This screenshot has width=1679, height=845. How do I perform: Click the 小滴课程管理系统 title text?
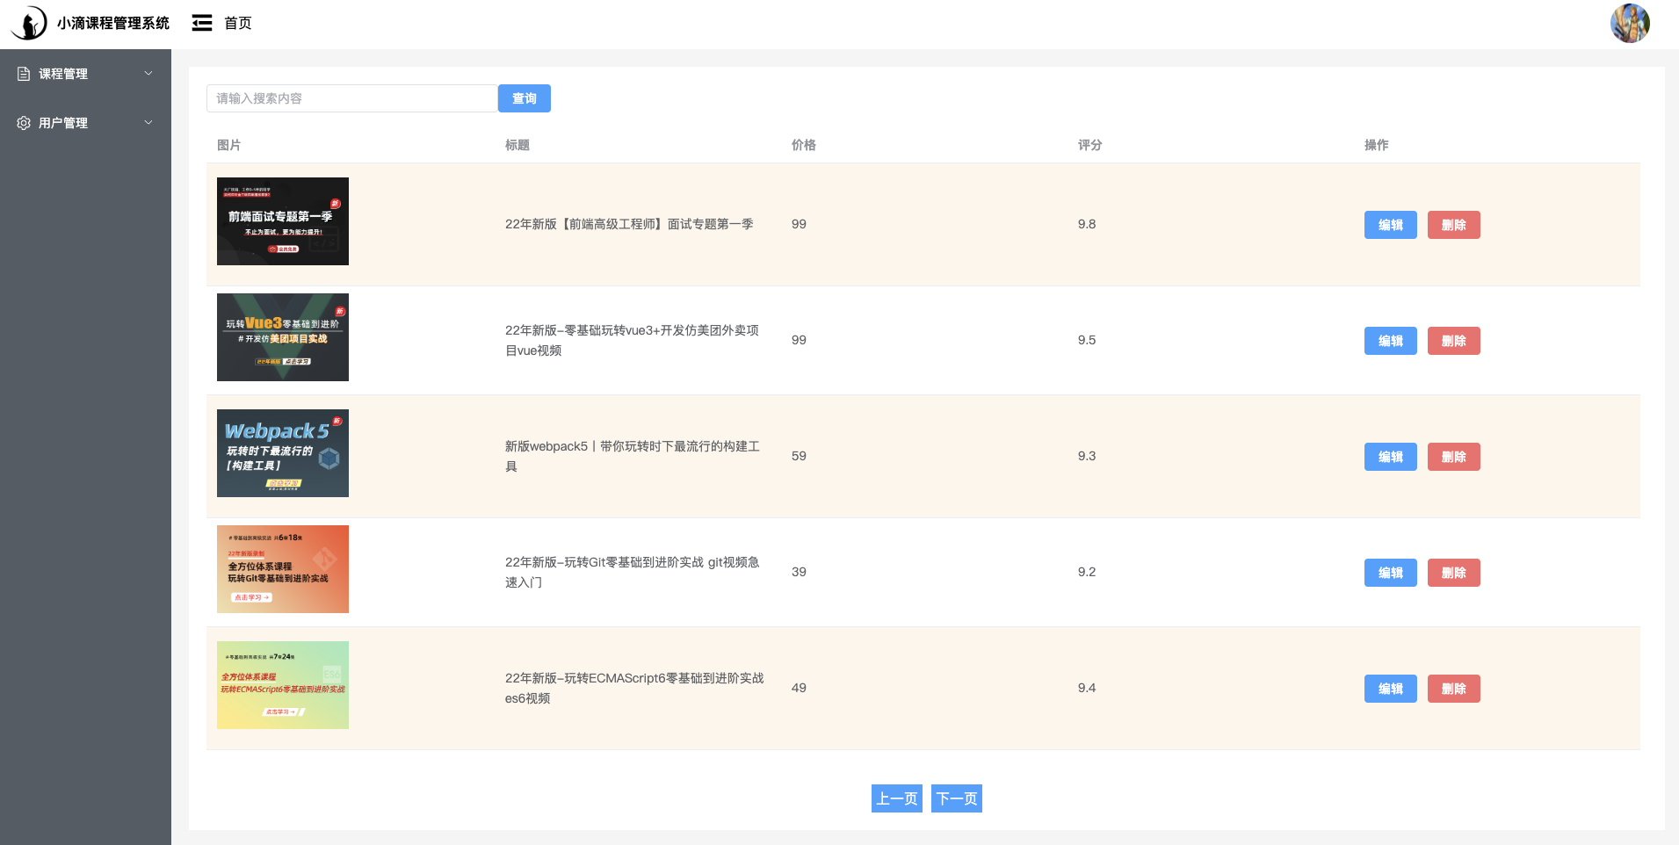point(113,23)
